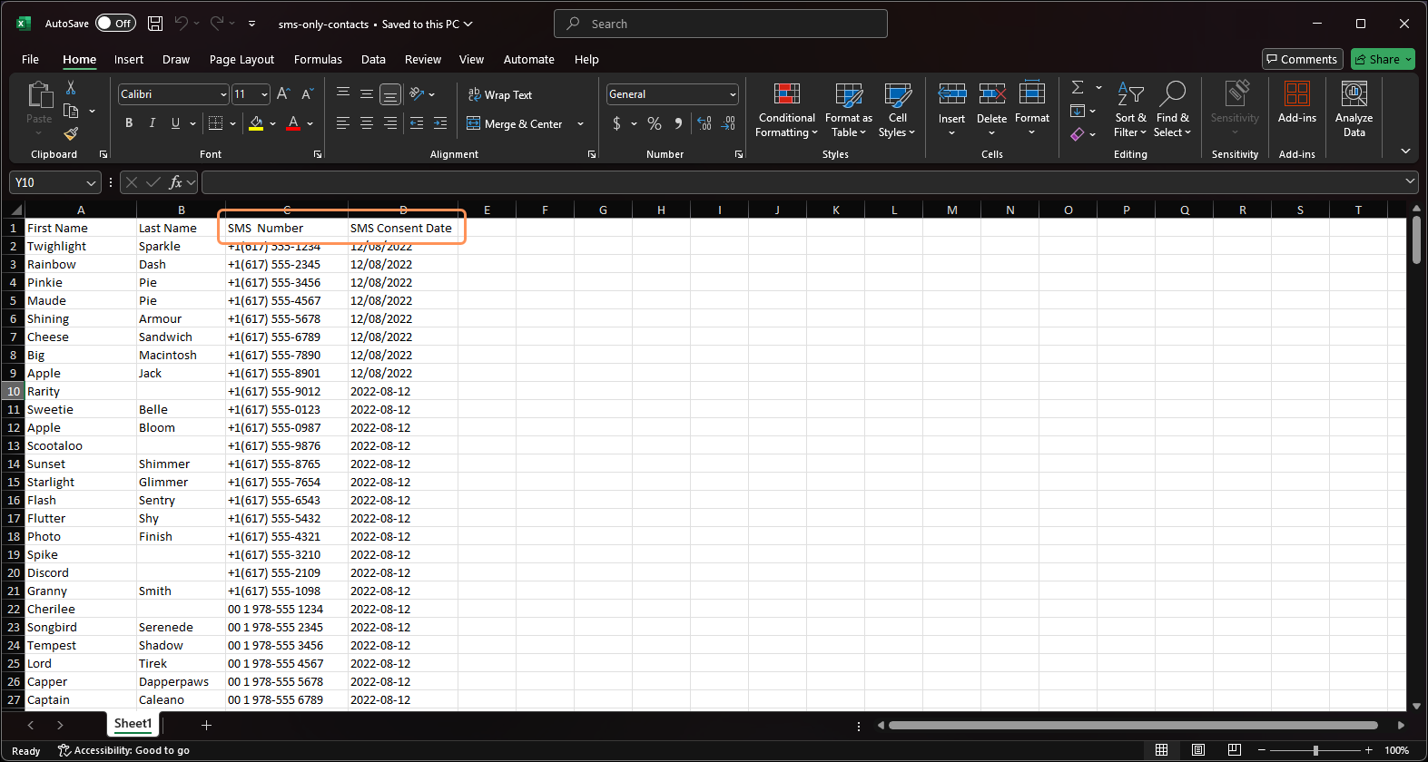
Task: Decrease decimal places
Action: [x=729, y=123]
